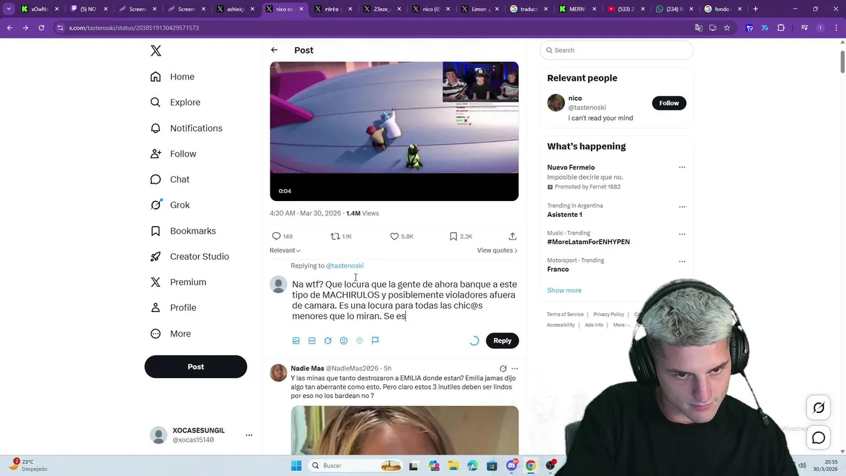The height and width of the screenshot is (476, 846).
Task: Click the X logo at top of sidebar
Action: tap(156, 51)
